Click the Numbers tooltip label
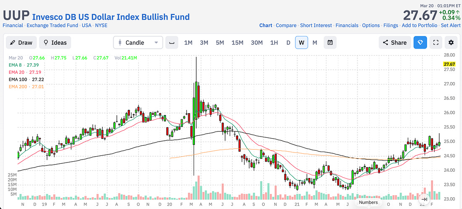This screenshot has height=209, width=462. pyautogui.click(x=368, y=202)
